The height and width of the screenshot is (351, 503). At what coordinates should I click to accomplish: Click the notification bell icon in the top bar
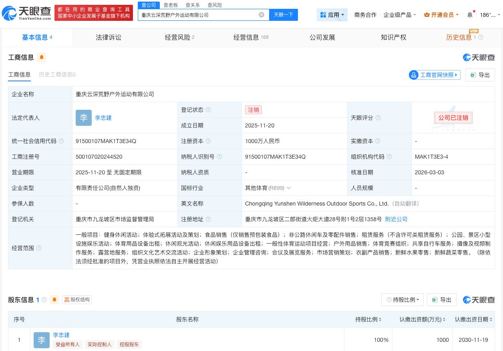click(470, 14)
